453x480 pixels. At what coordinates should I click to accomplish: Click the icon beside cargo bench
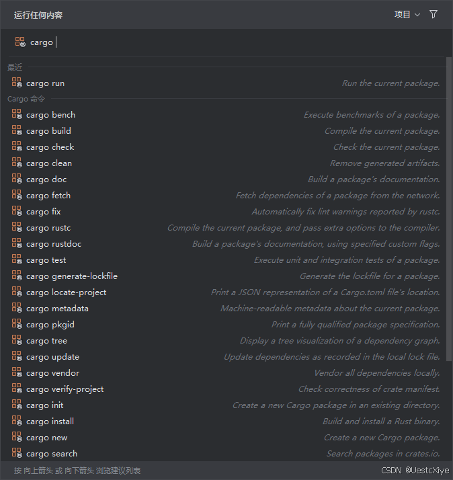click(x=17, y=114)
